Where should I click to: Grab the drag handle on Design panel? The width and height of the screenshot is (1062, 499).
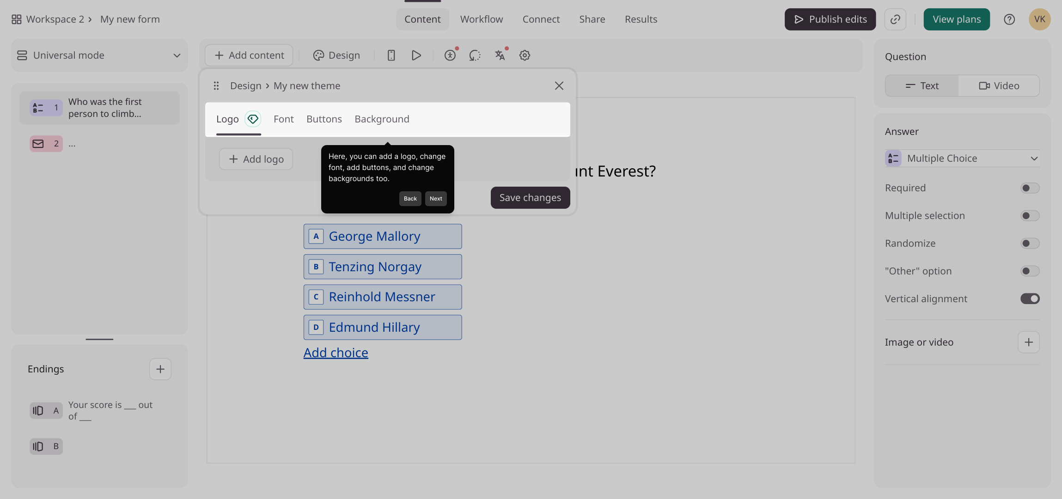coord(216,86)
